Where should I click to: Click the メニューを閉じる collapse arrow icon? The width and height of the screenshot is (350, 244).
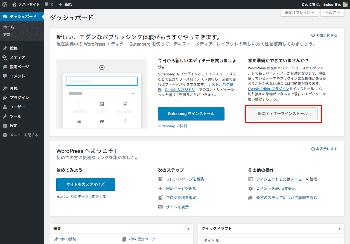[x=5, y=135]
